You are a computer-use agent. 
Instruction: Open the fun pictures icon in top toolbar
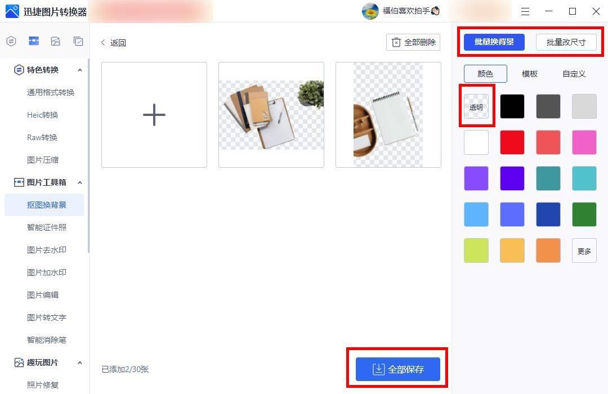point(55,41)
